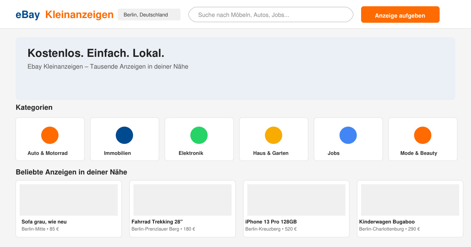This screenshot has width=471, height=247.
Task: Click the orange Mode & Beauty category icon
Action: 423,135
